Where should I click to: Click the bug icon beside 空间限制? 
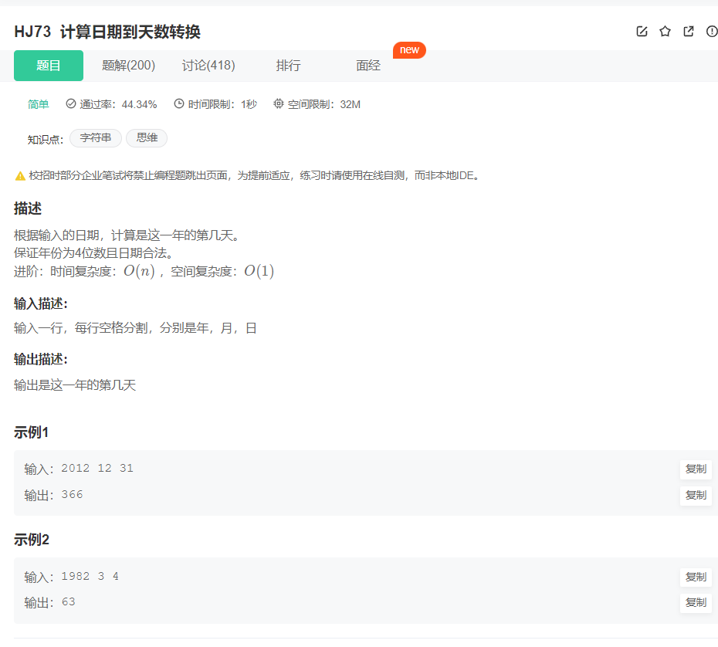tap(278, 103)
